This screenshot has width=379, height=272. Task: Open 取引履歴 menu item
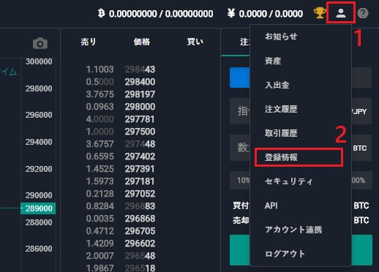click(x=281, y=133)
